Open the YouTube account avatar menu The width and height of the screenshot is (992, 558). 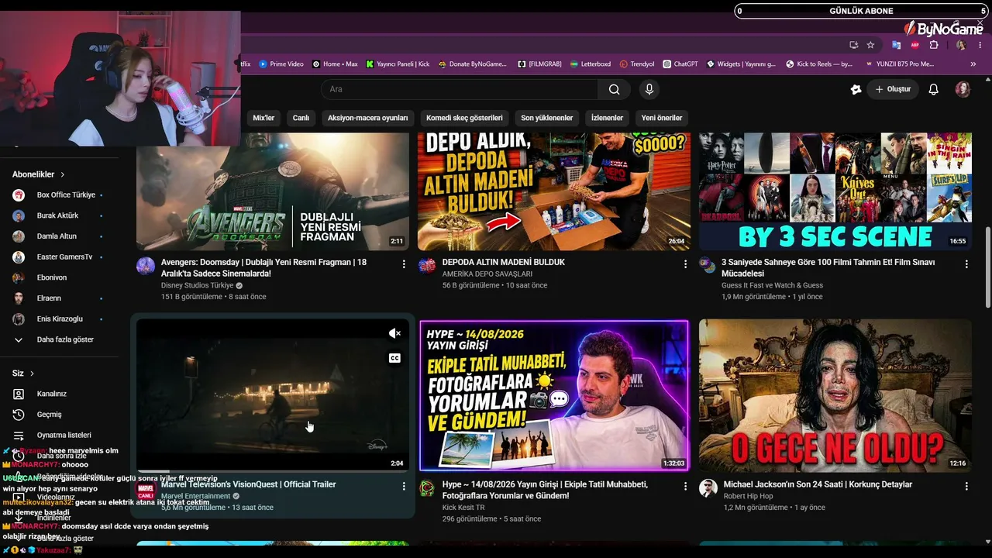(963, 89)
